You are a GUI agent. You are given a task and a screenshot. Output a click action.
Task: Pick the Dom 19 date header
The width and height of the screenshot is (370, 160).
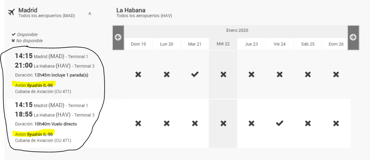[x=138, y=44]
